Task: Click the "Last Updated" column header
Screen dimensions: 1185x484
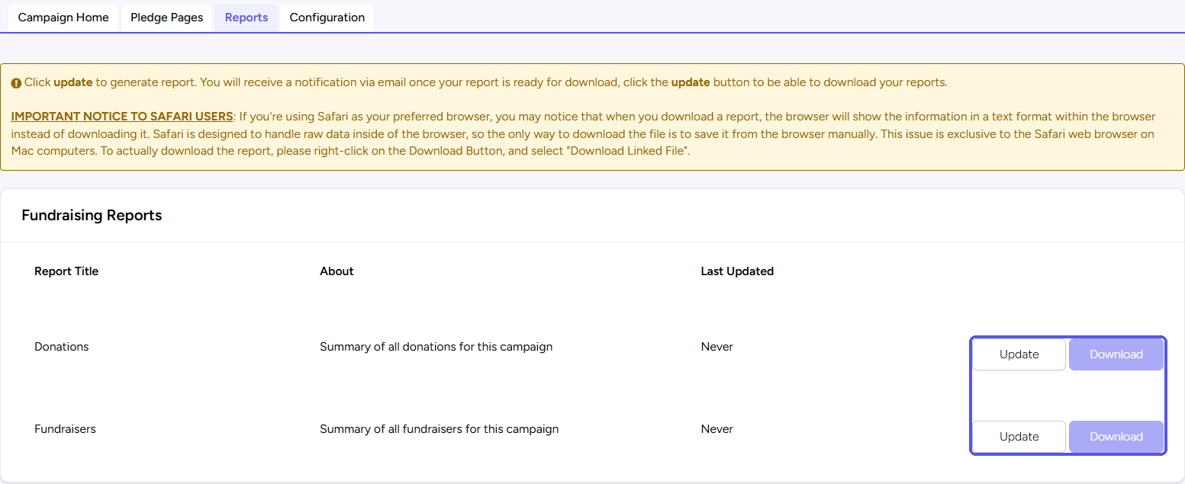Action: (x=737, y=271)
